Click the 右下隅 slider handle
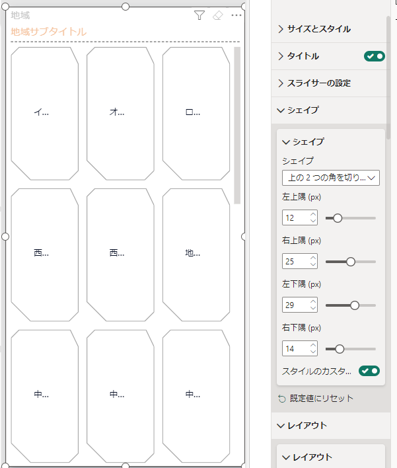397x468 pixels. tap(340, 349)
